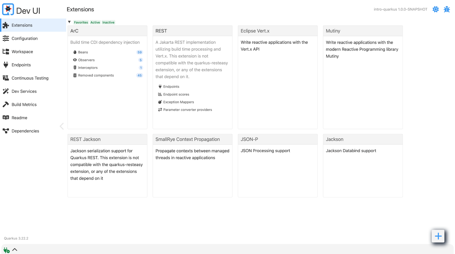Screen dimensions: 455x254
Task: Click intro-quarkus 1.0.0-SNAPSHOT label
Action: [400, 9]
